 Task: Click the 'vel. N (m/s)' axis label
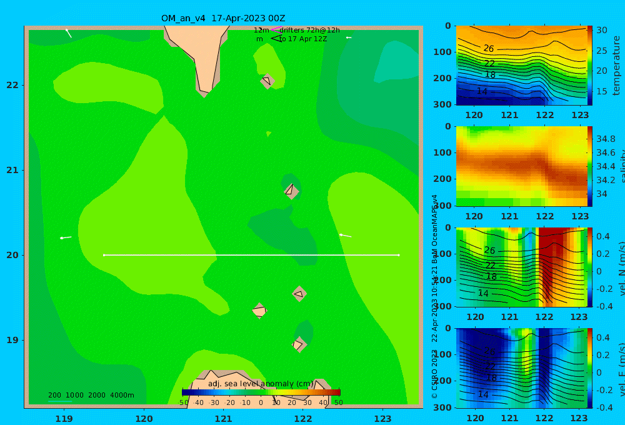tap(622, 268)
